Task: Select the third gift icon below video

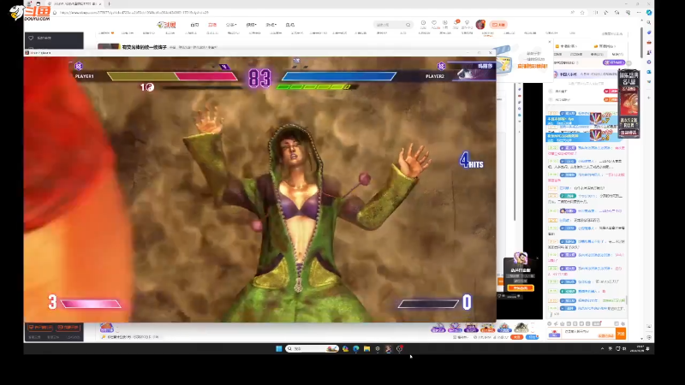Action: coord(471,328)
